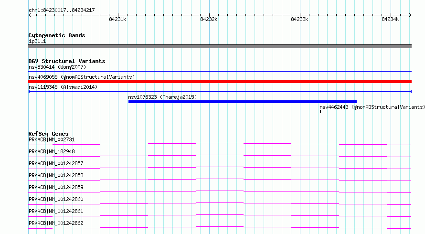Screen dimensions: 425x234
Task: Click the PRKACB|NM_001242860 transcript label
Action: coord(56,199)
